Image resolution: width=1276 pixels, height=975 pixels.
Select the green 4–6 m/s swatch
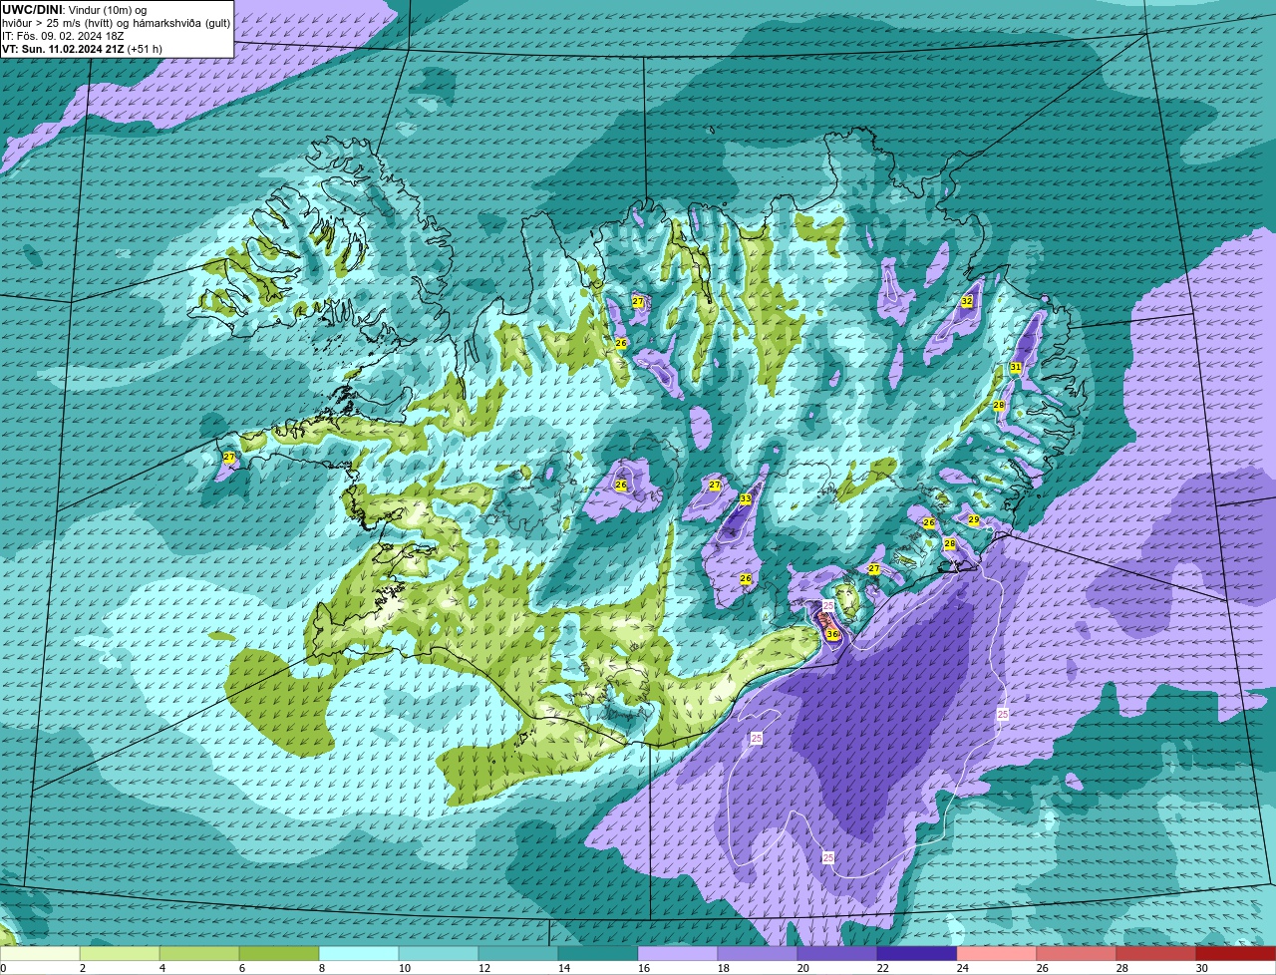coord(199,954)
